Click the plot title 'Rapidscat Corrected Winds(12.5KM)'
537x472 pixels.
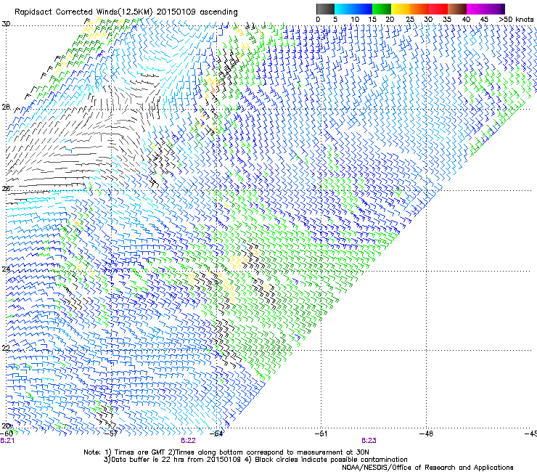pos(83,12)
